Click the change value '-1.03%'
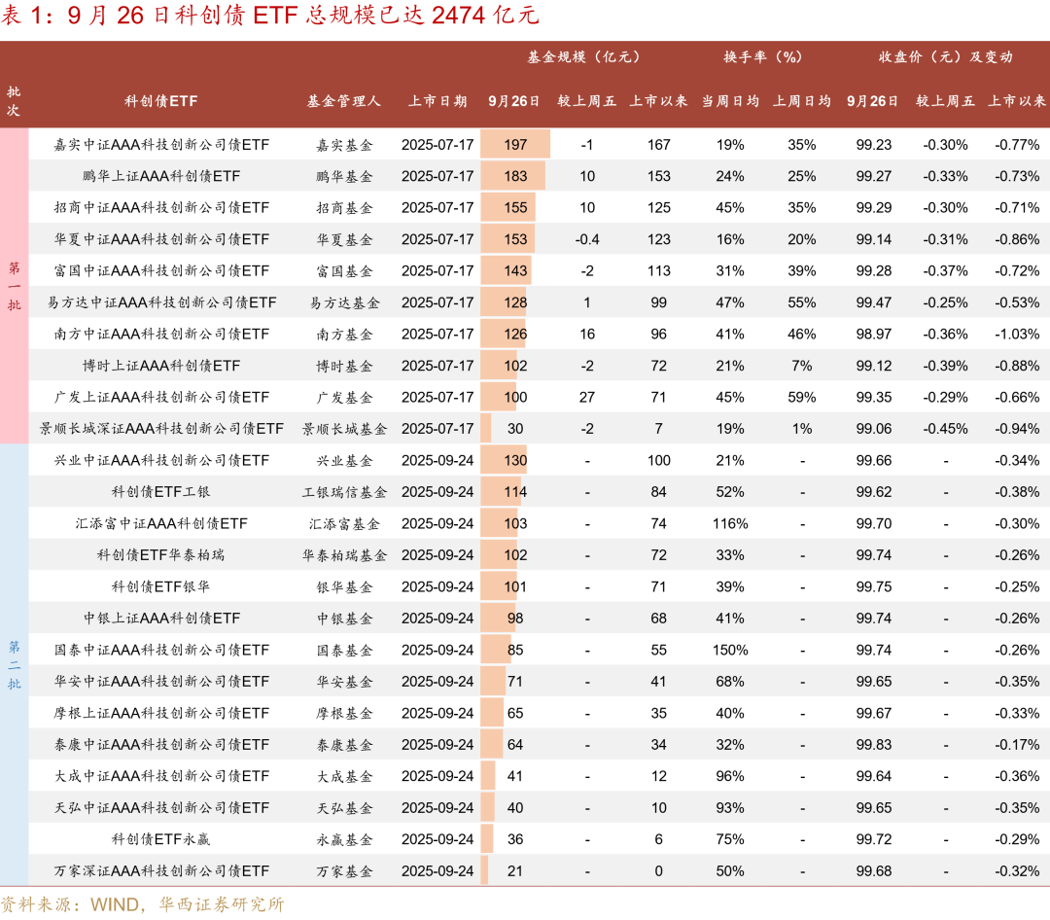This screenshot has width=1050, height=920. pyautogui.click(x=1017, y=334)
